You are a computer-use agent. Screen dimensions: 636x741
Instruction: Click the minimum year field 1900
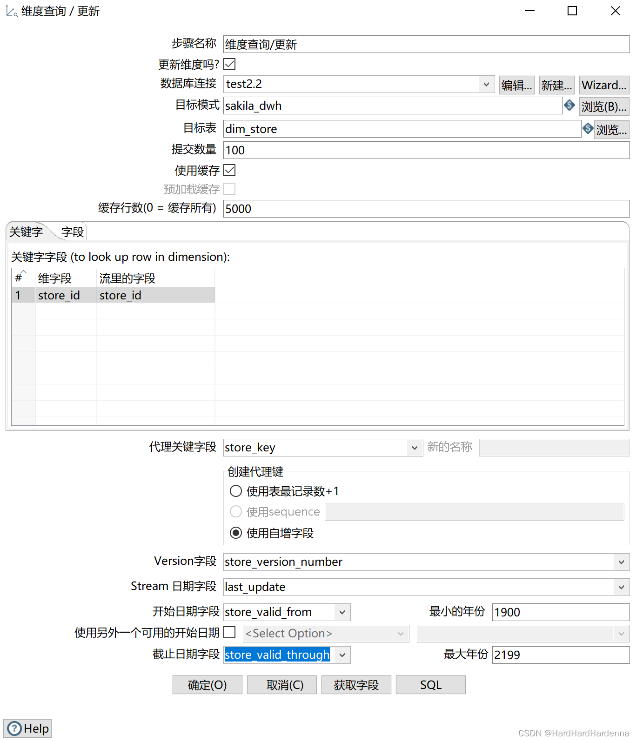(561, 612)
